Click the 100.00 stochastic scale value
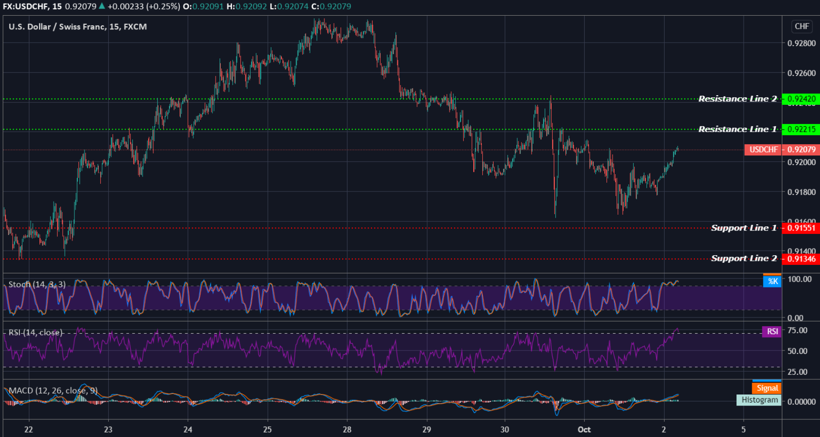820x437 pixels. pyautogui.click(x=800, y=279)
